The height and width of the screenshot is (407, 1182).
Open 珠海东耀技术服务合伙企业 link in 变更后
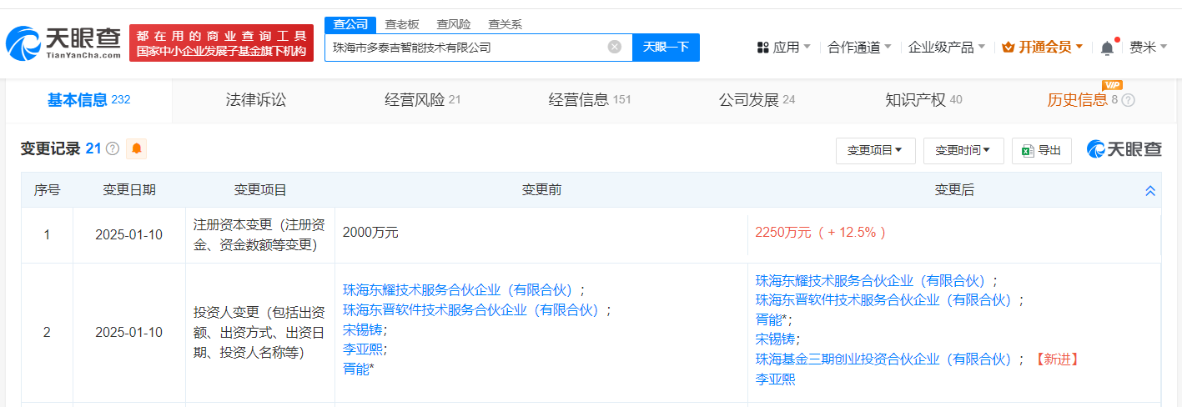point(873,280)
